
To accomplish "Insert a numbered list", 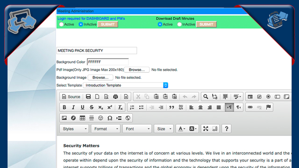I will 132,107.
